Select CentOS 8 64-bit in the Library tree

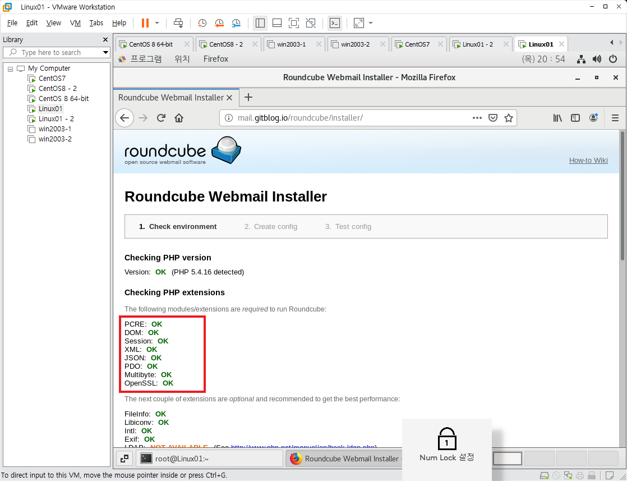63,98
